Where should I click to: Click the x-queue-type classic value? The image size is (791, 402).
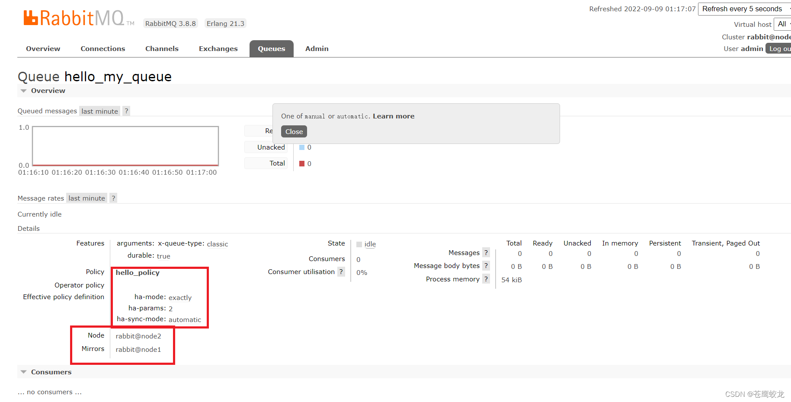coord(218,244)
